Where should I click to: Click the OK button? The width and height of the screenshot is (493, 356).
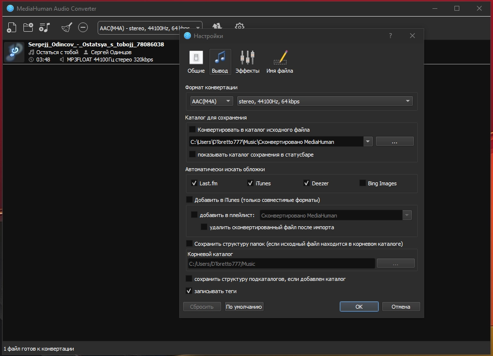point(359,307)
